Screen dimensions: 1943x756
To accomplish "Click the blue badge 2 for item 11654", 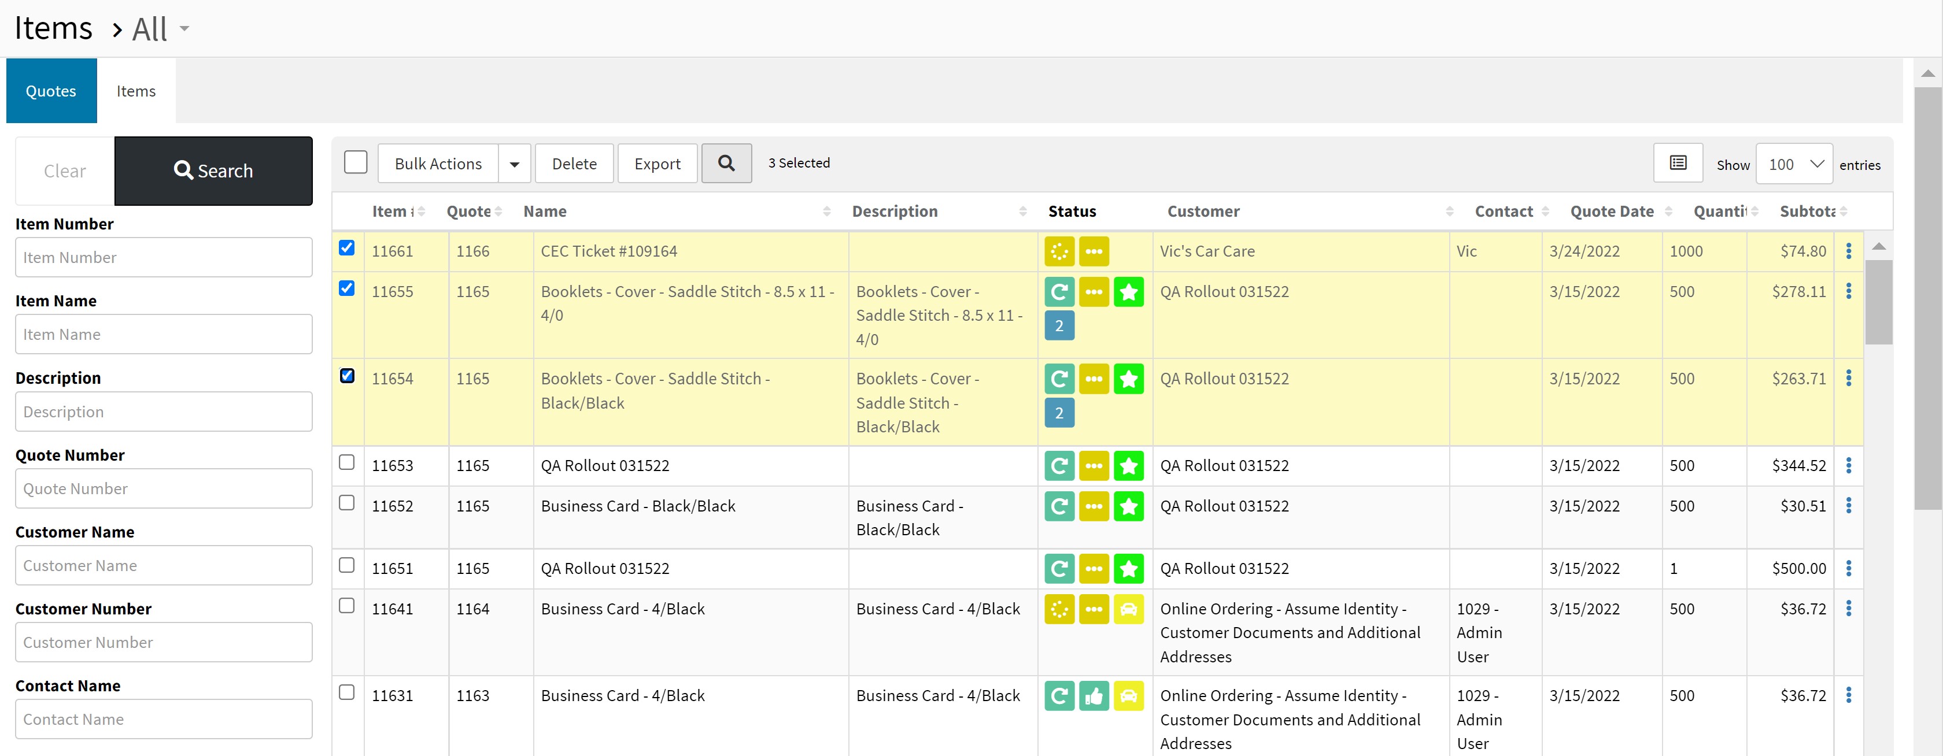I will [1059, 413].
